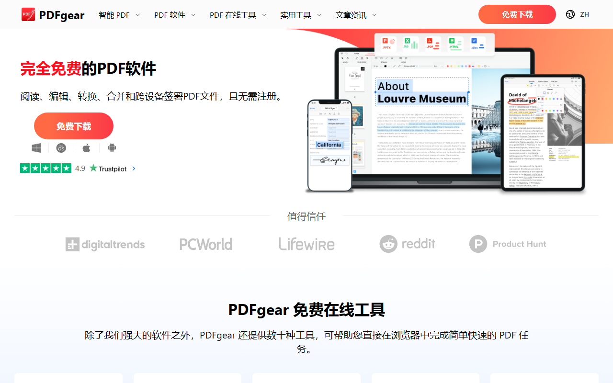Click the 值得信任 label
This screenshot has height=383, width=613.
coord(306,216)
